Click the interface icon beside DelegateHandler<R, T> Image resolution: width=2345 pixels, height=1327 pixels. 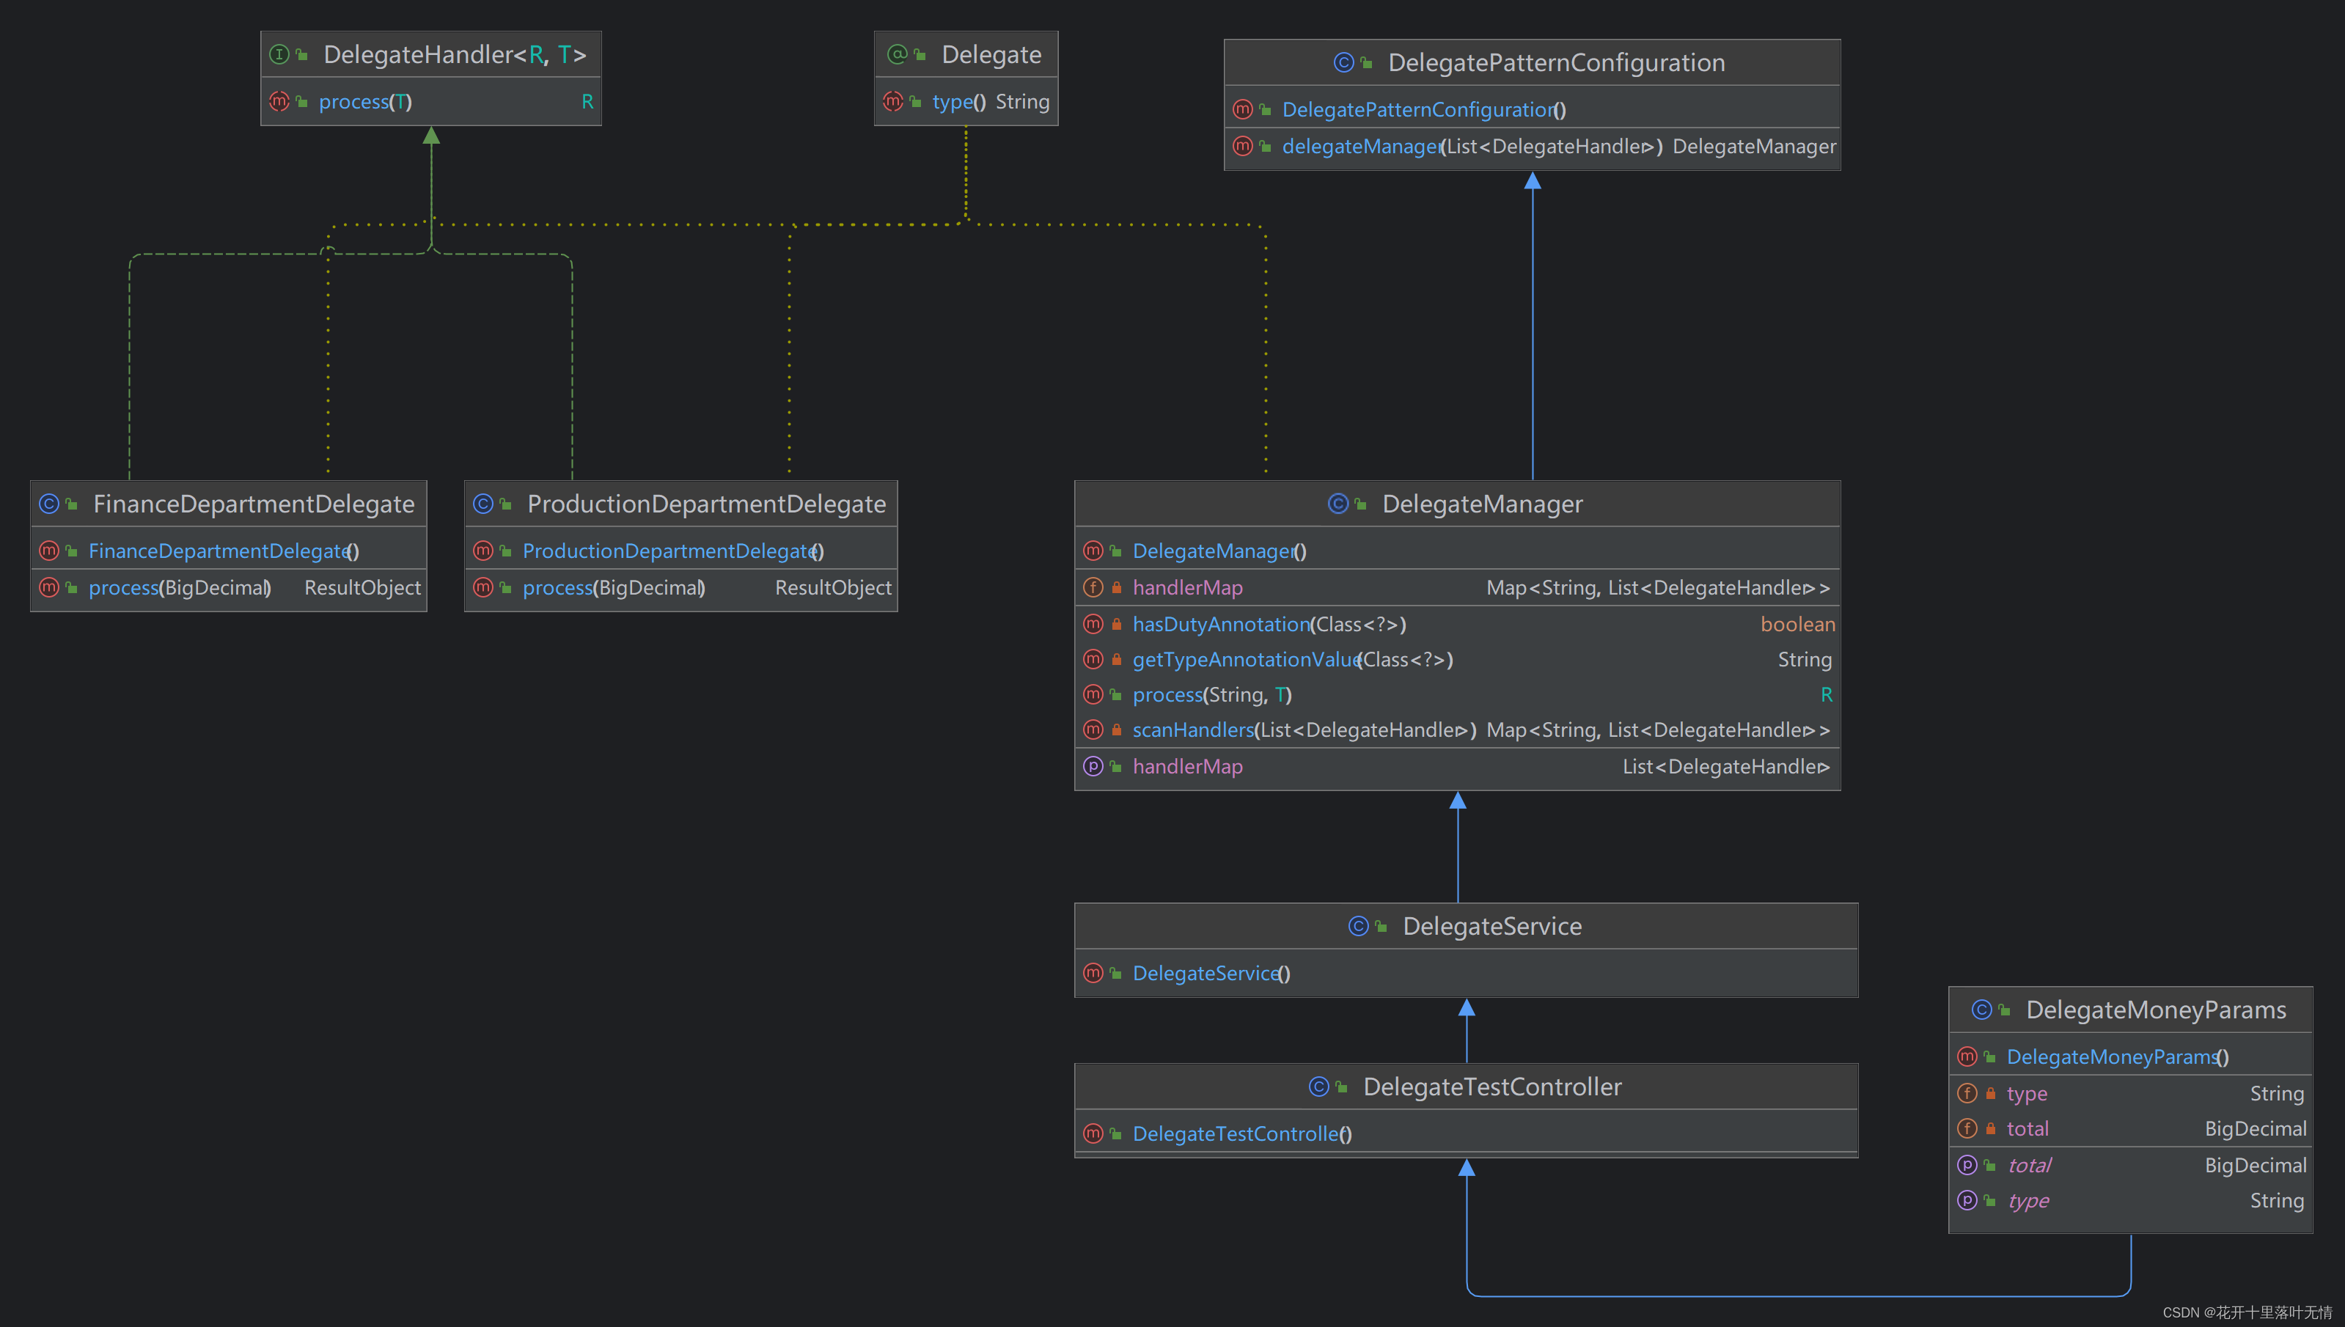click(x=280, y=55)
